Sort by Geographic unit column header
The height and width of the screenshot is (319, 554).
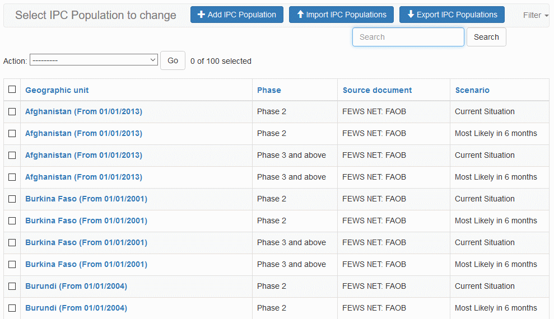coord(57,90)
